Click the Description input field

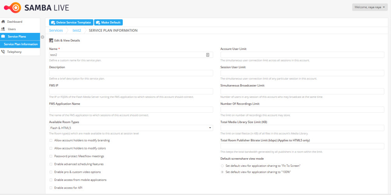131,73
